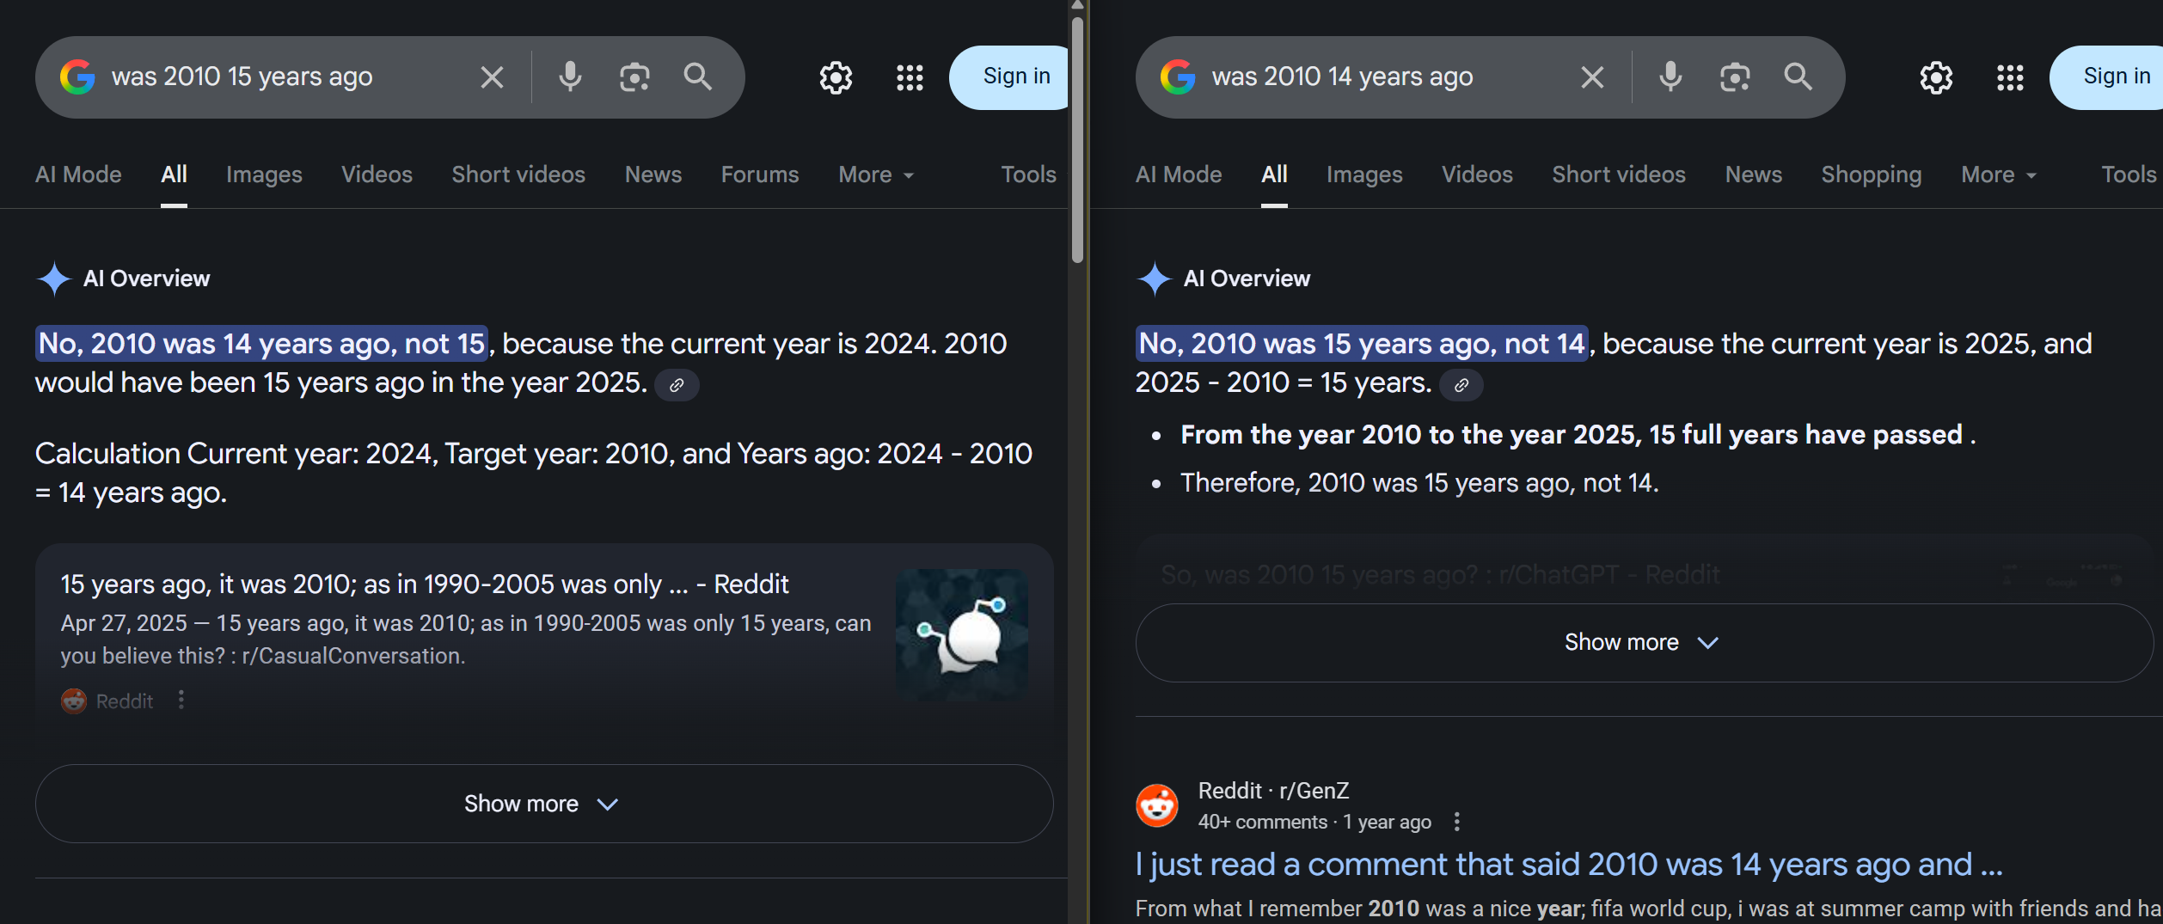The width and height of the screenshot is (2163, 924).
Task: Select Videos tab in right window
Action: tap(1477, 174)
